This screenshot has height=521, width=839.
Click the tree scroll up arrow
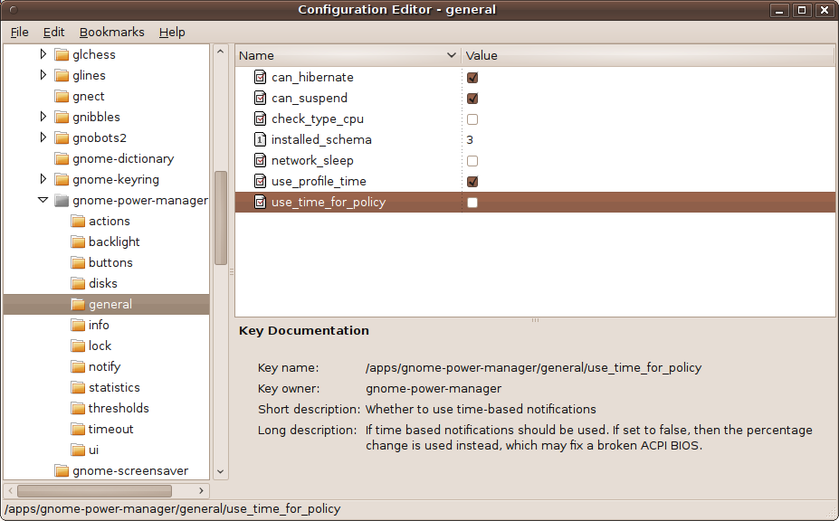click(220, 52)
